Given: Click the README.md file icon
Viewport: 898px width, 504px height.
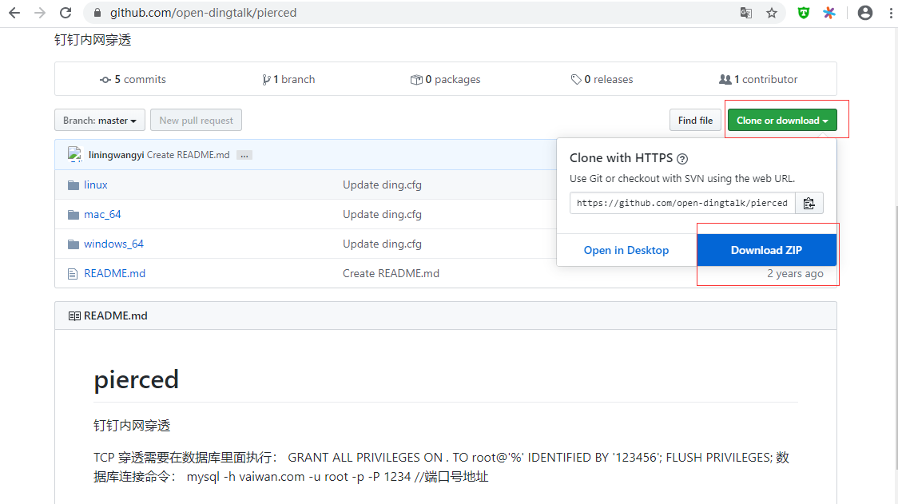Looking at the screenshot, I should coord(73,274).
